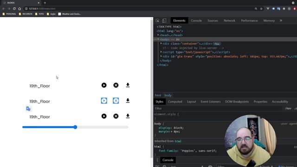Show more DevTools tabs with the chevron
297x167 pixels.
[x=281, y=20]
